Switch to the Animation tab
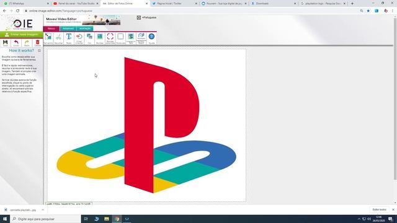 85,28
